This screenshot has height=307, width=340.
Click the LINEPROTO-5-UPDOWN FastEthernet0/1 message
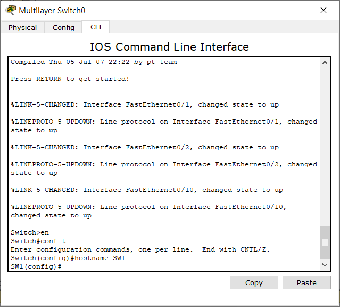click(x=164, y=126)
